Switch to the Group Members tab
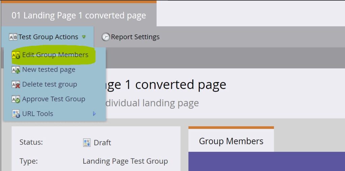Image resolution: width=345 pixels, height=171 pixels. click(231, 141)
